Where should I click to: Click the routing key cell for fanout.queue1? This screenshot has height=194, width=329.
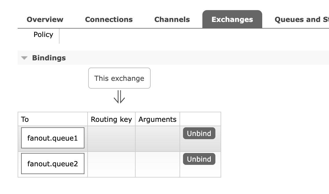[x=111, y=139]
